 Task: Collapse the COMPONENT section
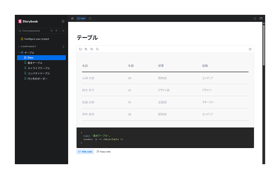coord(27,47)
